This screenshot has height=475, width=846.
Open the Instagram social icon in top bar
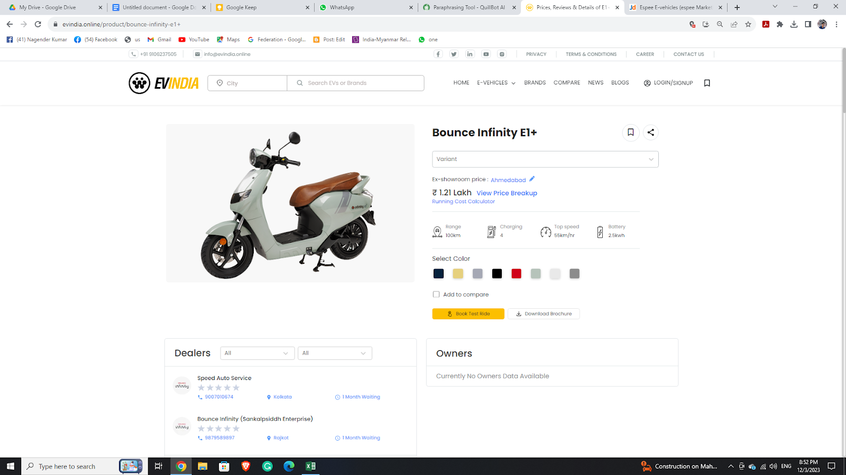502,54
